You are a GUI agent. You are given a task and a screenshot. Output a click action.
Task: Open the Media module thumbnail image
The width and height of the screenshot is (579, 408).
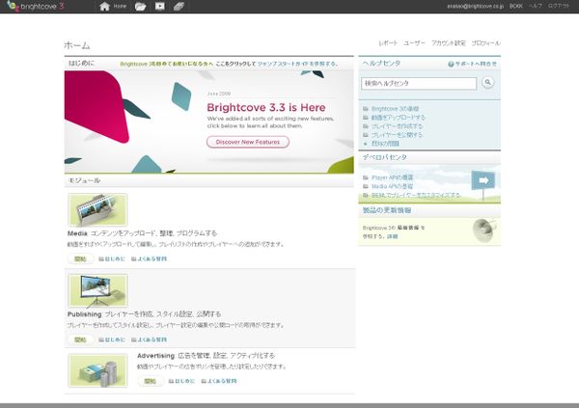[97, 209]
